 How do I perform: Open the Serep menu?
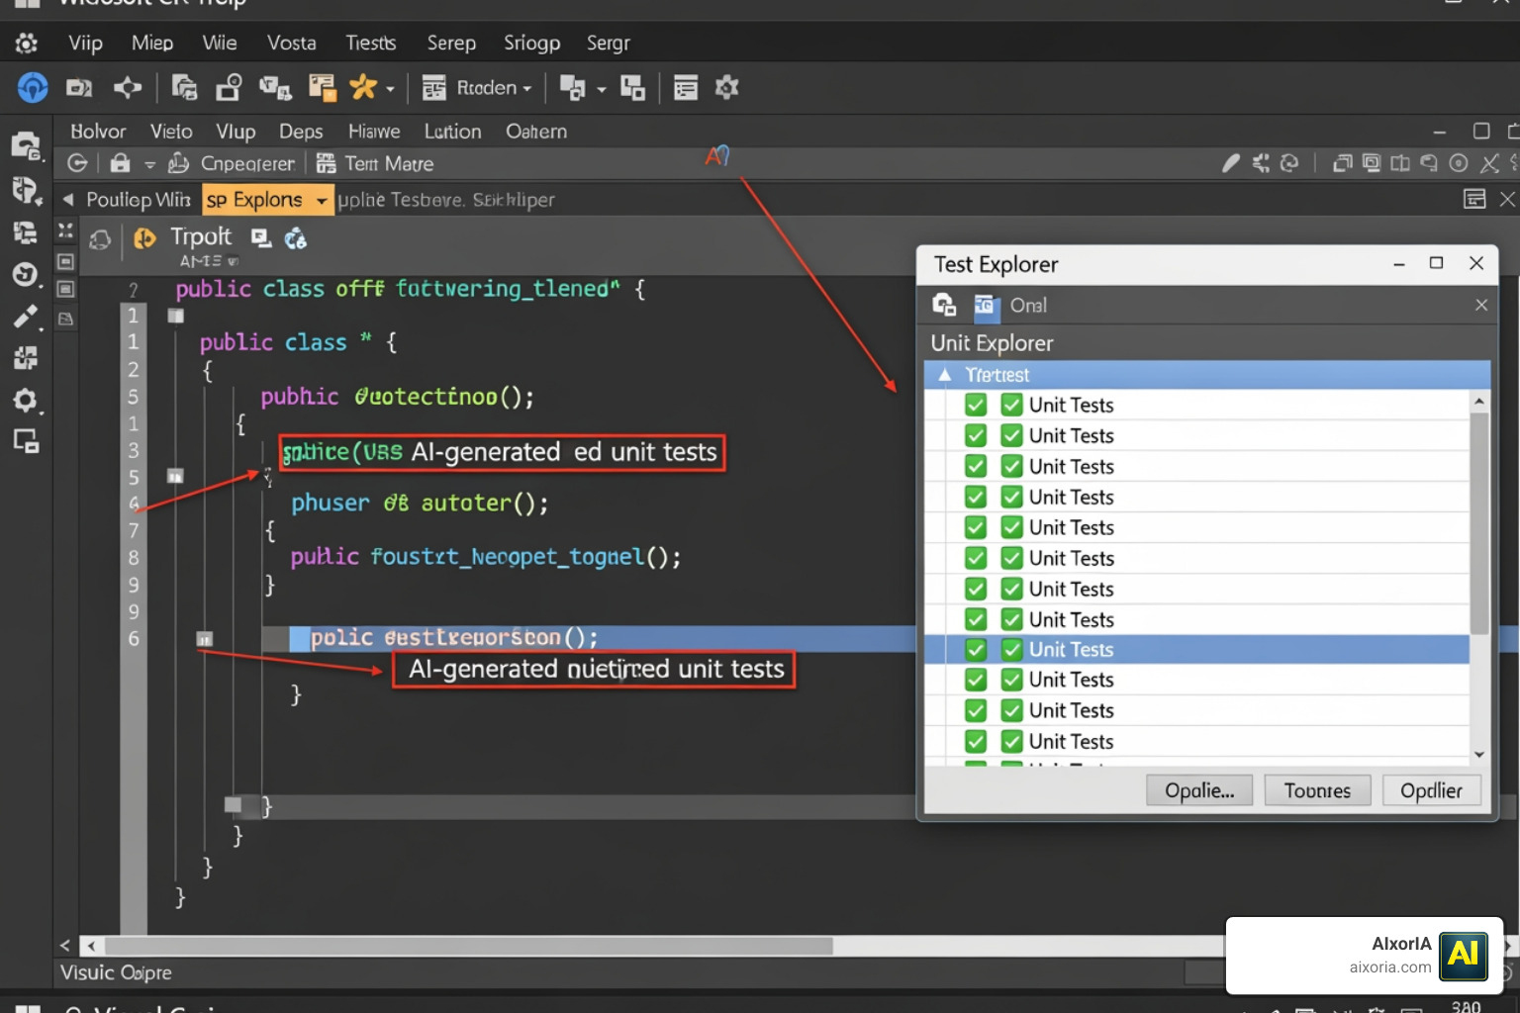[451, 44]
